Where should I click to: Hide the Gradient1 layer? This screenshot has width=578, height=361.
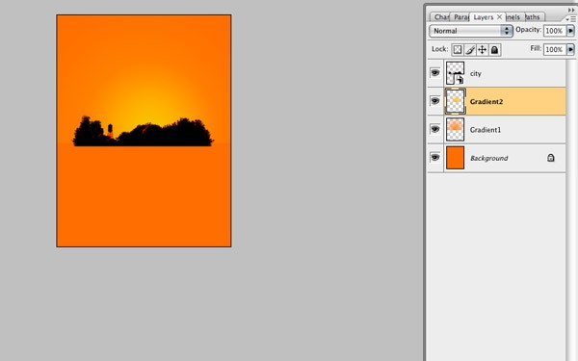tap(435, 129)
